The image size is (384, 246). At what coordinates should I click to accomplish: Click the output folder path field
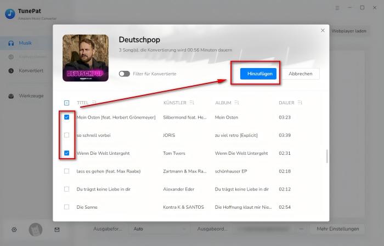click(x=264, y=229)
